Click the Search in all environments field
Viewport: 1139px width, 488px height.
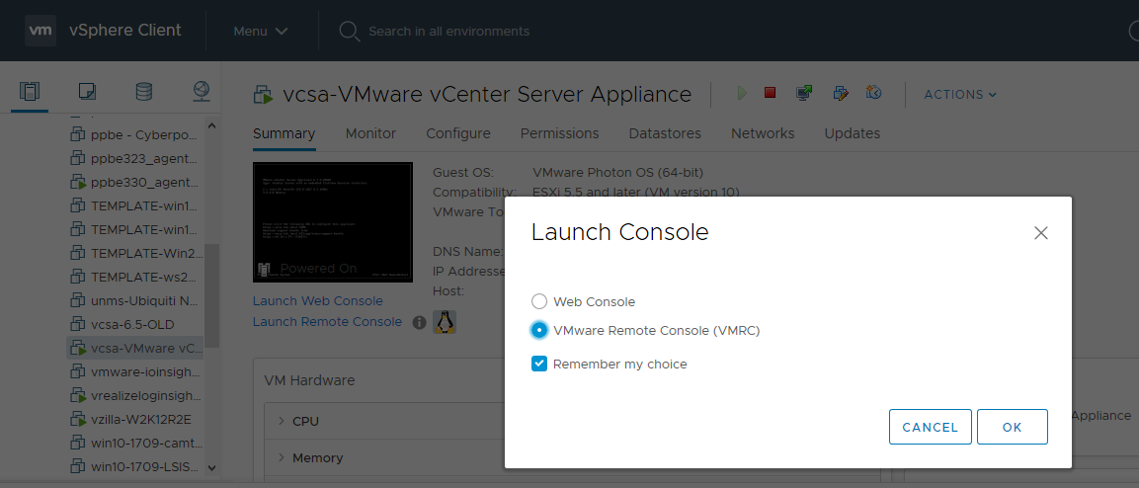pos(448,32)
